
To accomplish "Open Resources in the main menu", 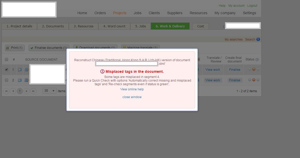I will click(199, 13).
